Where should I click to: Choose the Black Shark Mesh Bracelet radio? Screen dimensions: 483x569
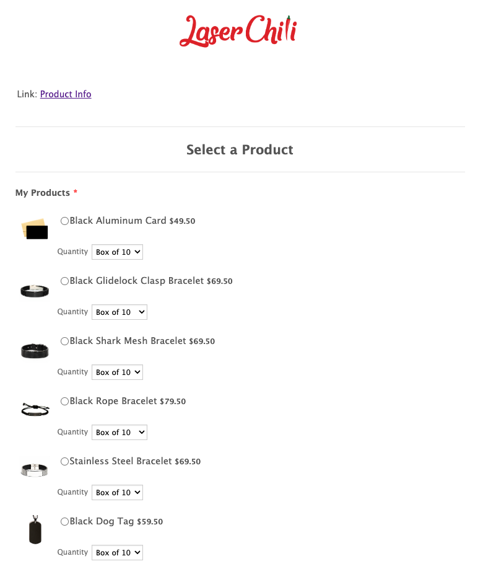(65, 342)
